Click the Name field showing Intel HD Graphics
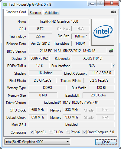The width and height of the screenshot is (121, 149). point(59,21)
